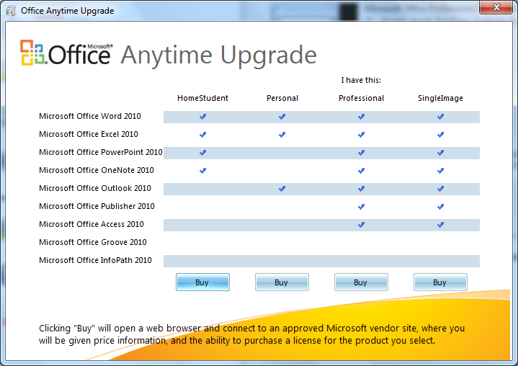
Task: Click the Access checkmark under SingleImage
Action: [441, 225]
